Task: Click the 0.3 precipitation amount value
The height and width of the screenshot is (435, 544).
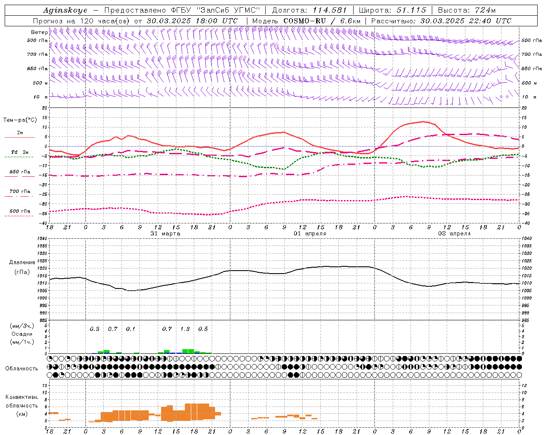Action: coord(94,329)
